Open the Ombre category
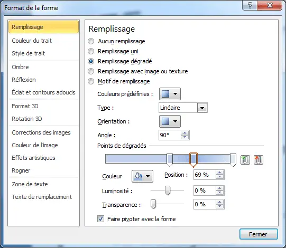This screenshot has height=248, width=286. point(43,67)
